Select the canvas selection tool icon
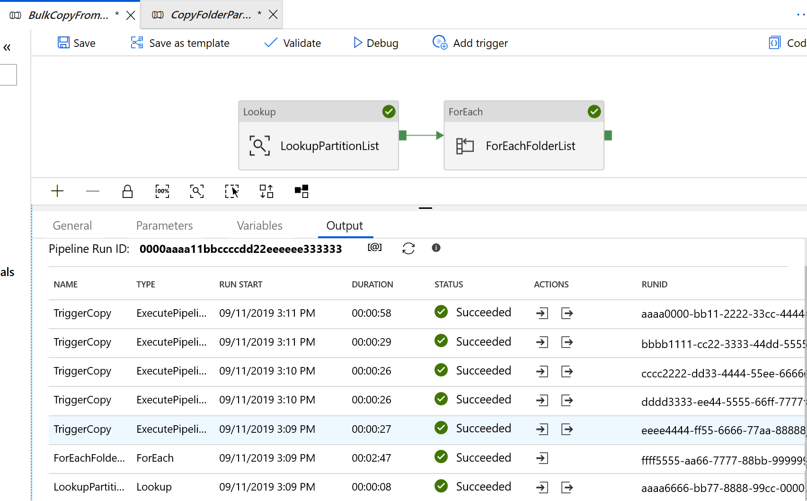Screen dimensions: 807x501 click(x=231, y=191)
